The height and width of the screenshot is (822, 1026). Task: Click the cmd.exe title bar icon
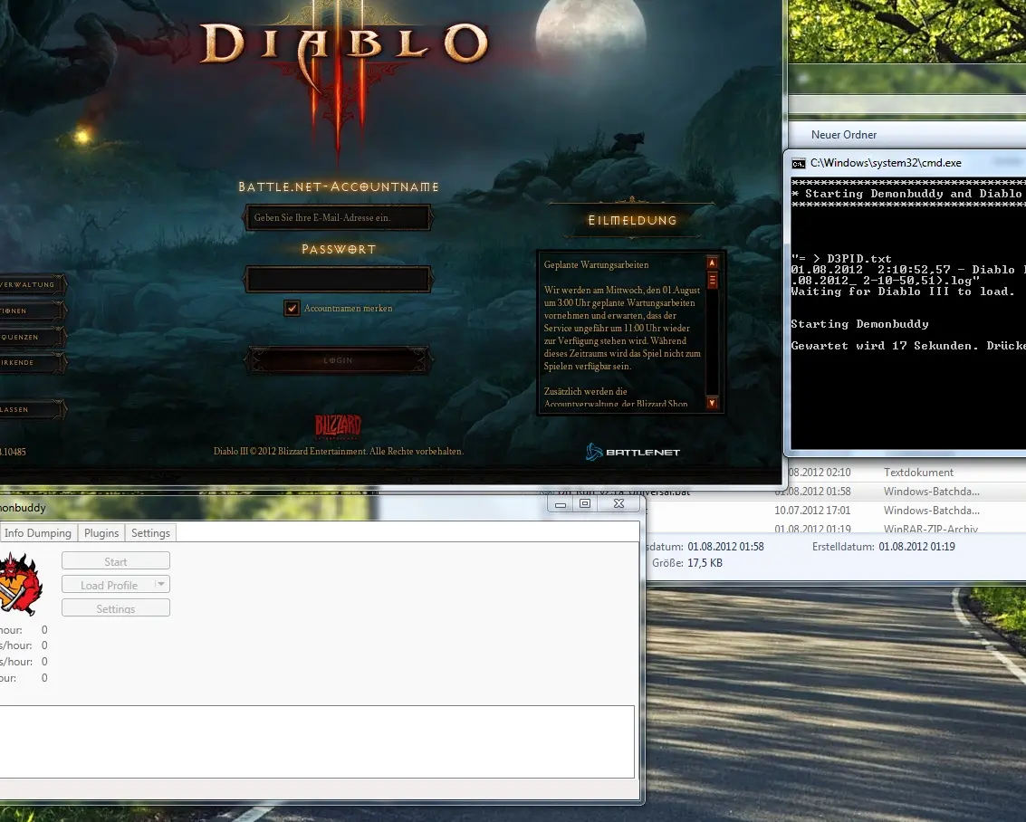(799, 163)
